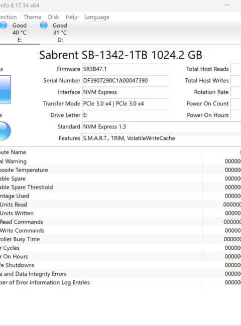
Task: Click the Serial Number label
Action: point(62,80)
